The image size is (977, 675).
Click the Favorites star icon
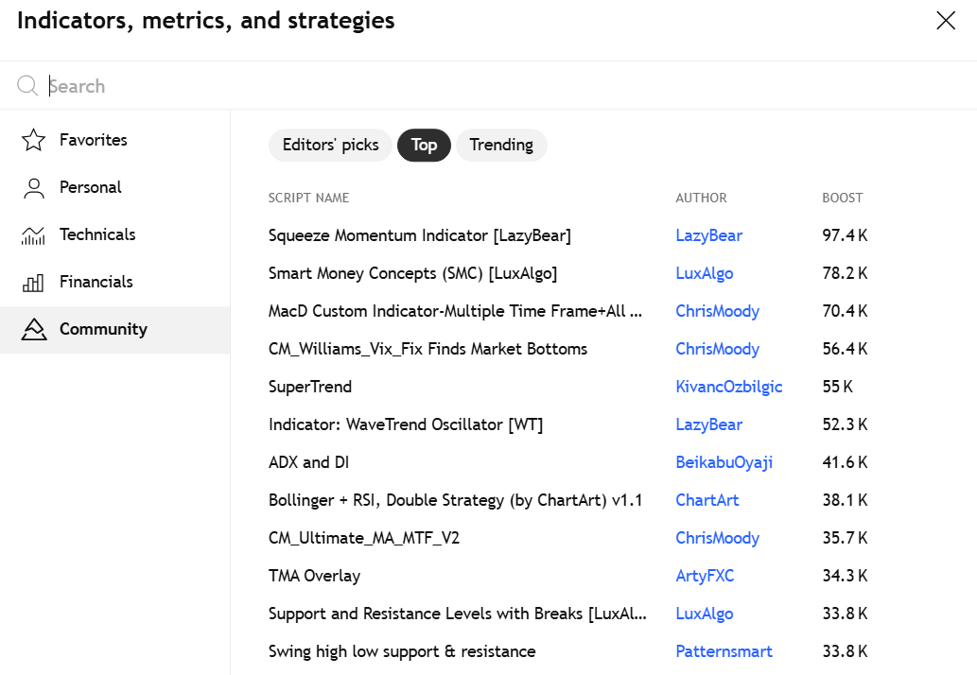(x=33, y=140)
